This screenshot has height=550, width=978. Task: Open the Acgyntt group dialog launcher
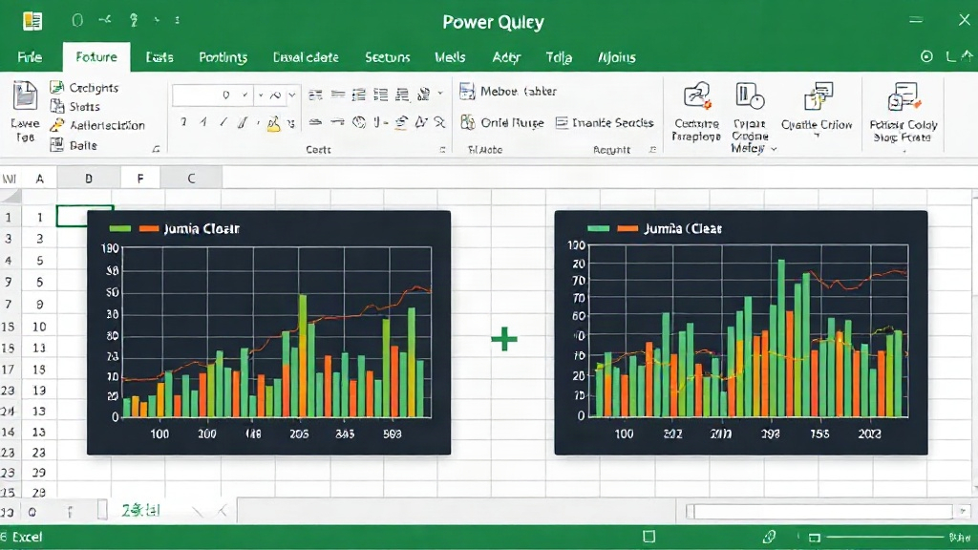[652, 150]
